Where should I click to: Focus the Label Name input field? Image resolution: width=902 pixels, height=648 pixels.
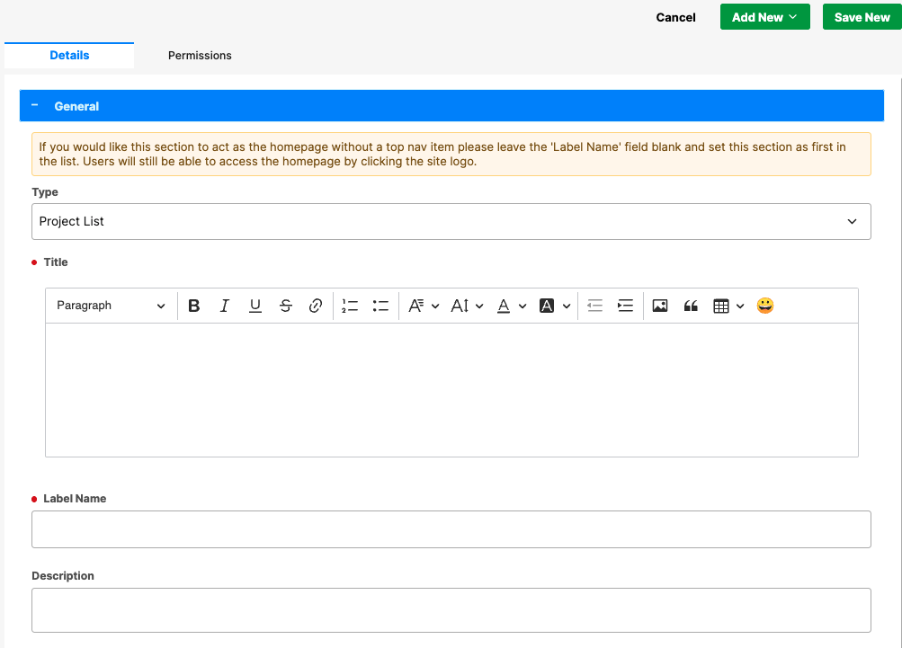(451, 529)
